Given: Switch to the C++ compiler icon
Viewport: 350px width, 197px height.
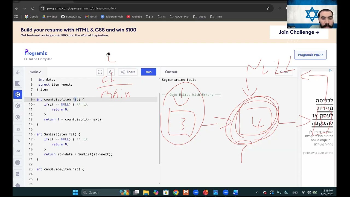Looking at the screenshot, I should (18, 106).
